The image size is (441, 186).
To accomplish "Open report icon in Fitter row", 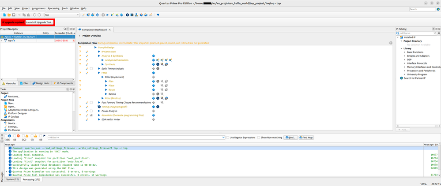I will 153,73.
